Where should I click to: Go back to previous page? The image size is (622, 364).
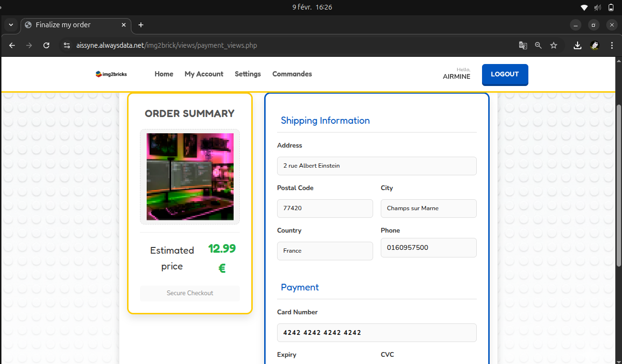point(12,45)
